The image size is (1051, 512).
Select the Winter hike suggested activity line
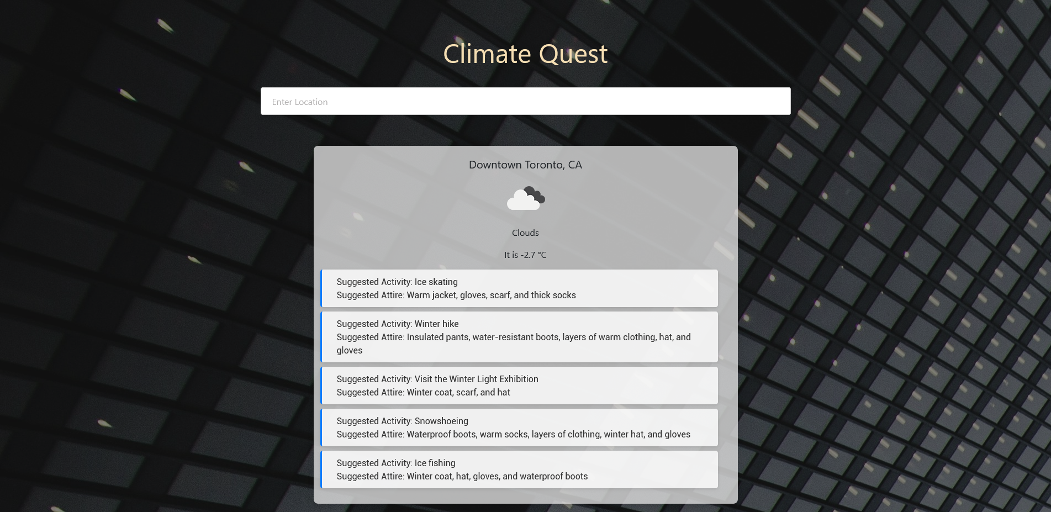pos(398,324)
